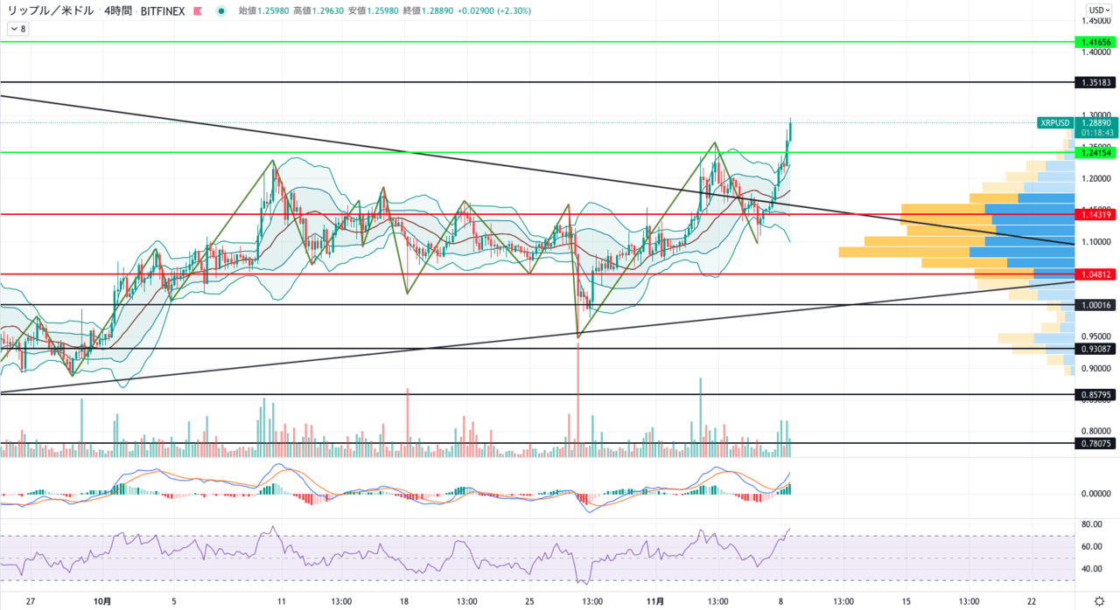Expand the indicator legend showing 8
The height and width of the screenshot is (610, 1120).
click(x=17, y=29)
